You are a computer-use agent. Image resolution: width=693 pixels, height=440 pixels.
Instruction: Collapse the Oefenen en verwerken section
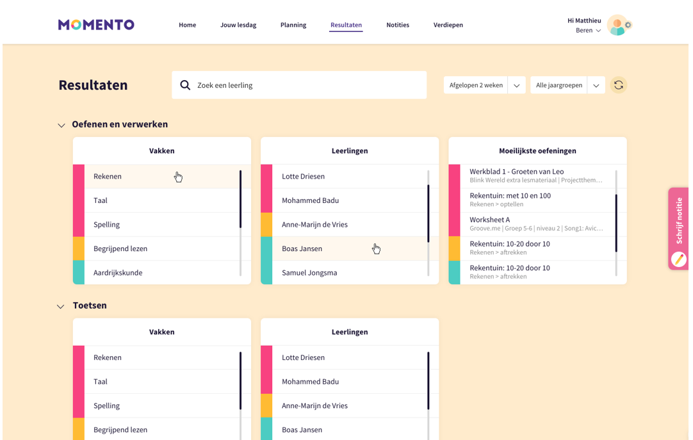(61, 126)
